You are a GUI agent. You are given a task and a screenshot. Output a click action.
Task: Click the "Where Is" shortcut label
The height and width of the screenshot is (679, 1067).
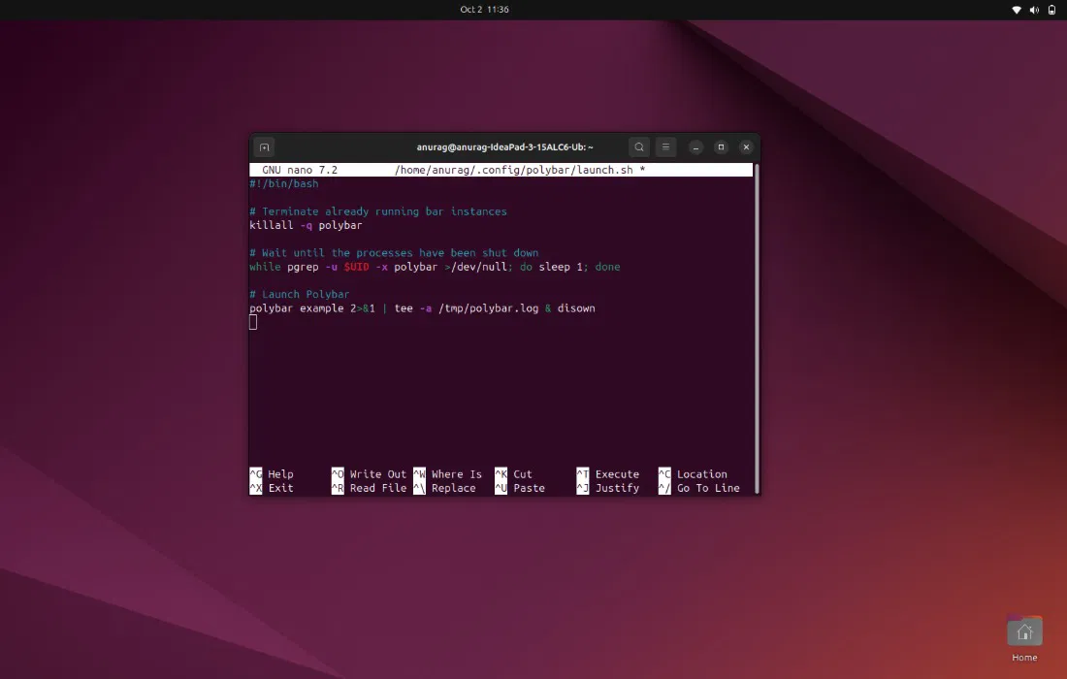[x=456, y=474]
